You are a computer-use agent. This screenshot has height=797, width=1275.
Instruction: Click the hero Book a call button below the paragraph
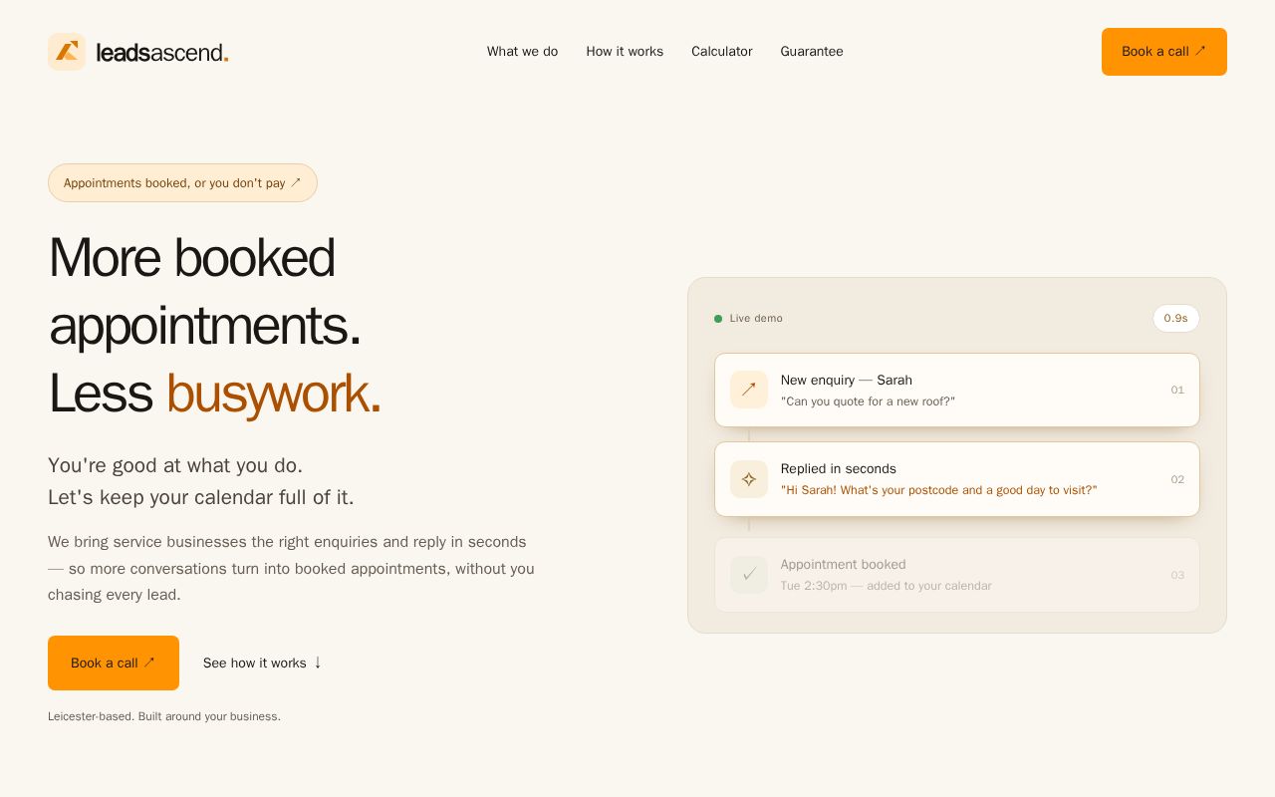click(114, 663)
